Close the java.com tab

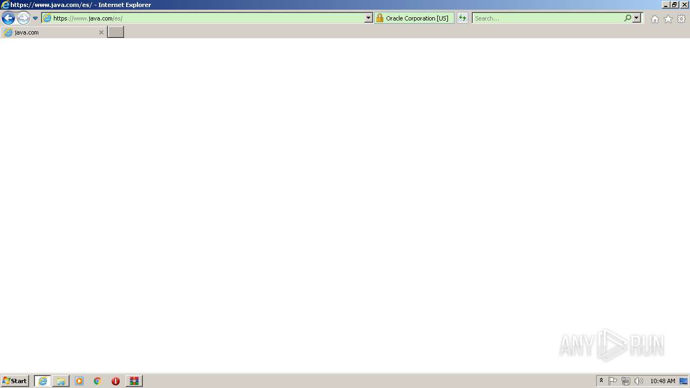(101, 32)
